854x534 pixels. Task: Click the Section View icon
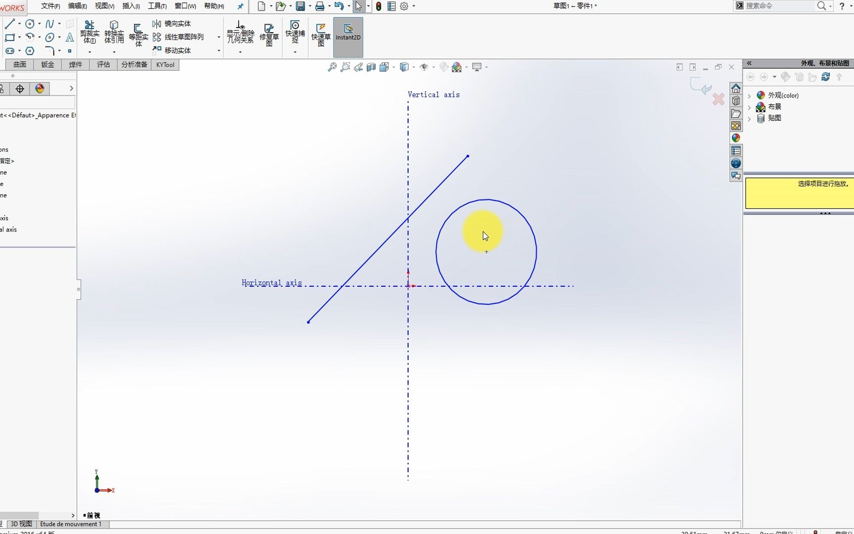pyautogui.click(x=371, y=67)
